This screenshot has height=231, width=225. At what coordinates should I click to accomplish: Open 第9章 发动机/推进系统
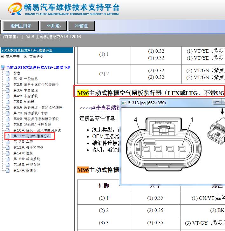coord(32,125)
